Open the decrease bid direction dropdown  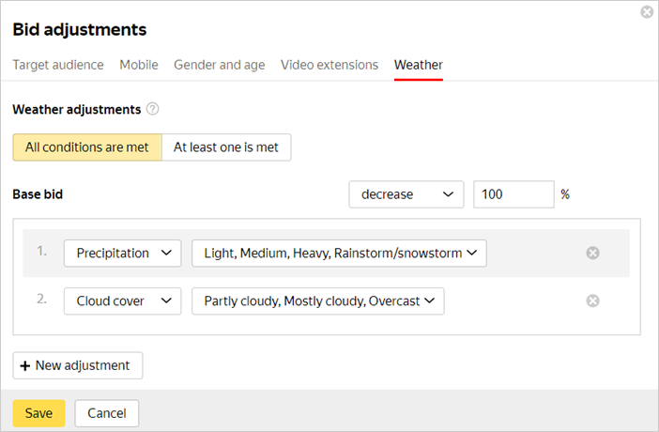coord(406,194)
